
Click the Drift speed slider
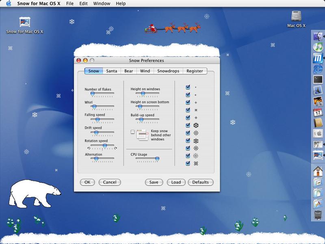(102, 133)
